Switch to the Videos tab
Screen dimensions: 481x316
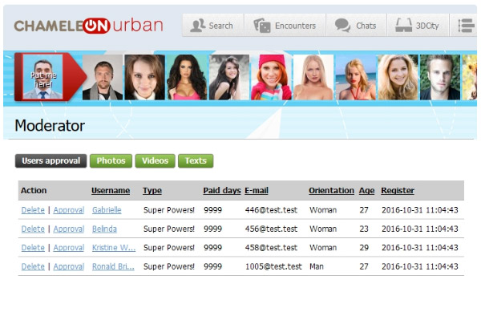pyautogui.click(x=155, y=160)
